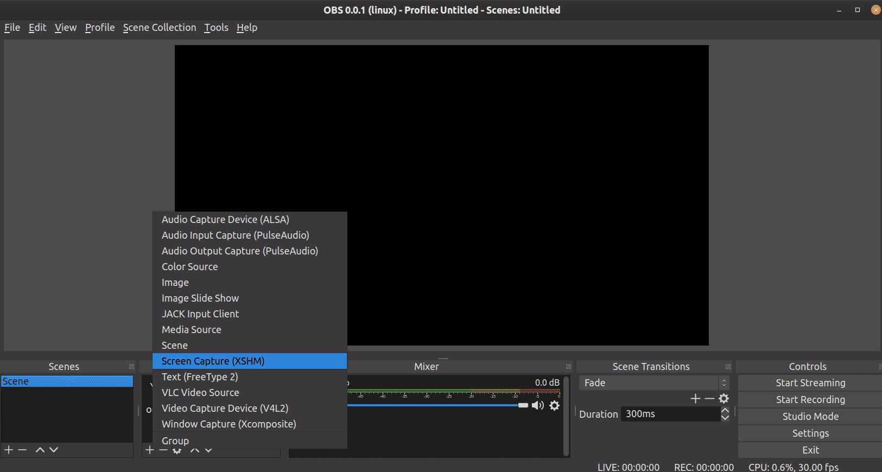Mute the Mixer audio with the speaker icon
Viewport: 882px width, 472px height.
coord(537,405)
